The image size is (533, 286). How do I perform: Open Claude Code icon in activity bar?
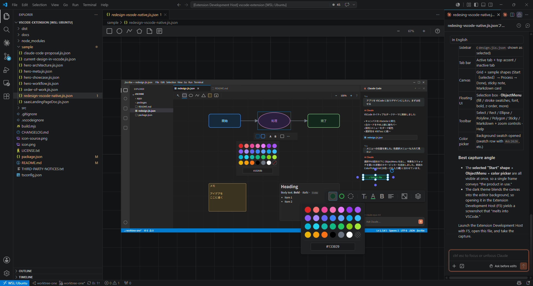[7, 43]
